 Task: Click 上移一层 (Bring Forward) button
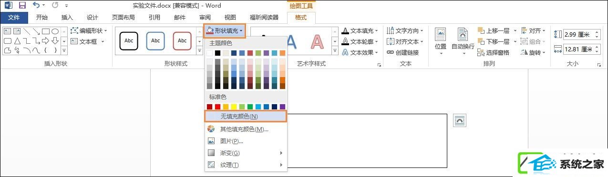coord(494,30)
